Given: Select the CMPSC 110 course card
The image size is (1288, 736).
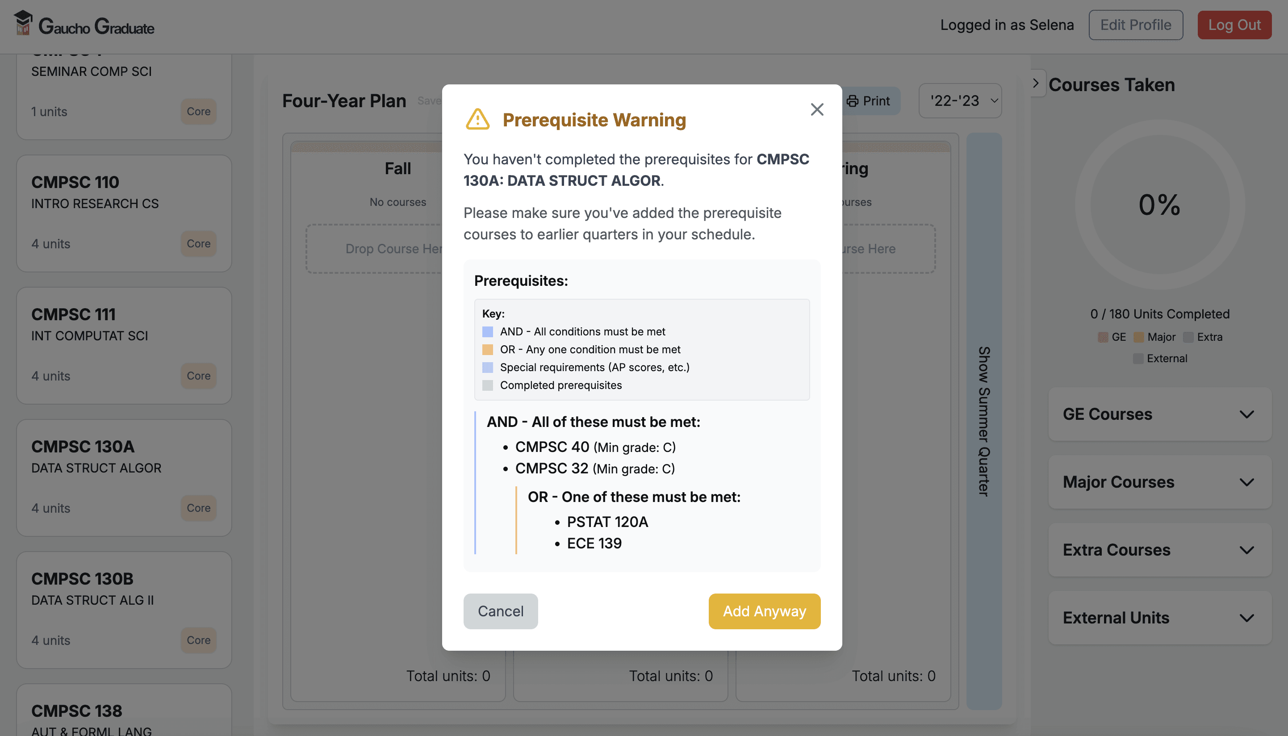Looking at the screenshot, I should click(124, 213).
